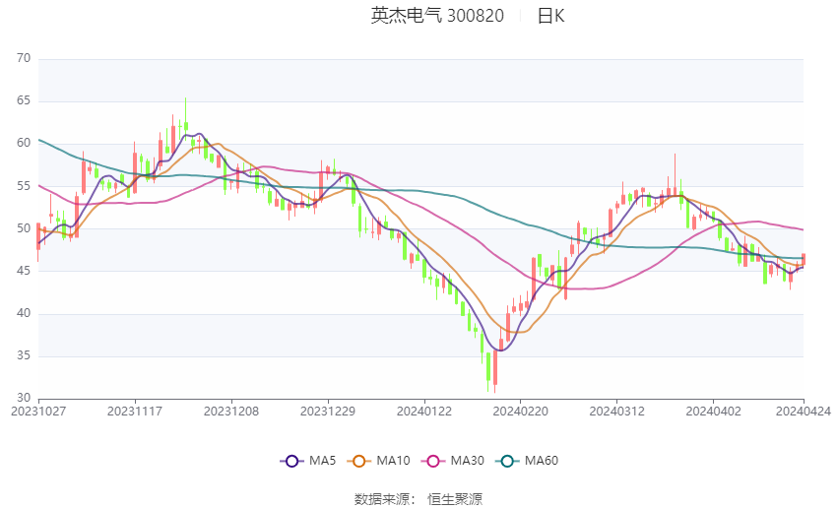The width and height of the screenshot is (837, 509).
Task: Click the 英杰电气 300820 chart title
Action: pyautogui.click(x=437, y=16)
